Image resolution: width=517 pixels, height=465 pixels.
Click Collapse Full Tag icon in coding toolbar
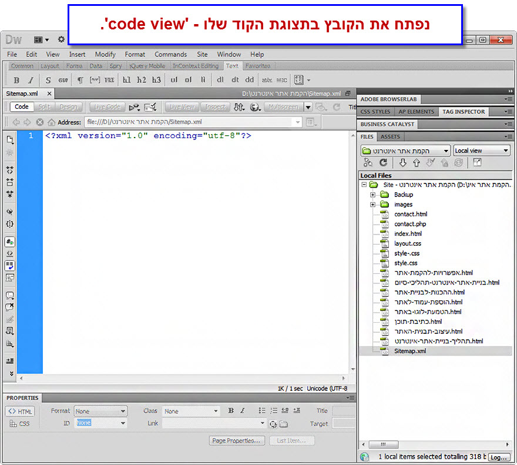coord(10,170)
